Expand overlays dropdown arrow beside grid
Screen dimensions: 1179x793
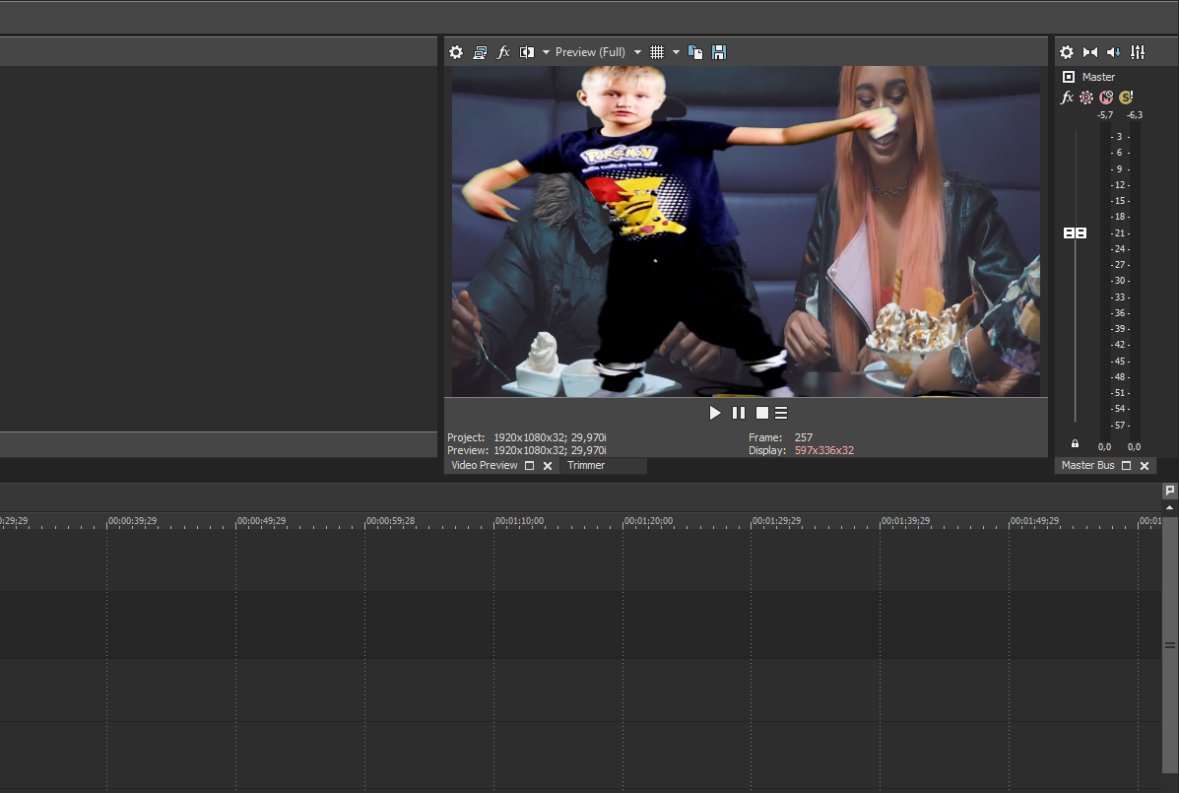676,52
